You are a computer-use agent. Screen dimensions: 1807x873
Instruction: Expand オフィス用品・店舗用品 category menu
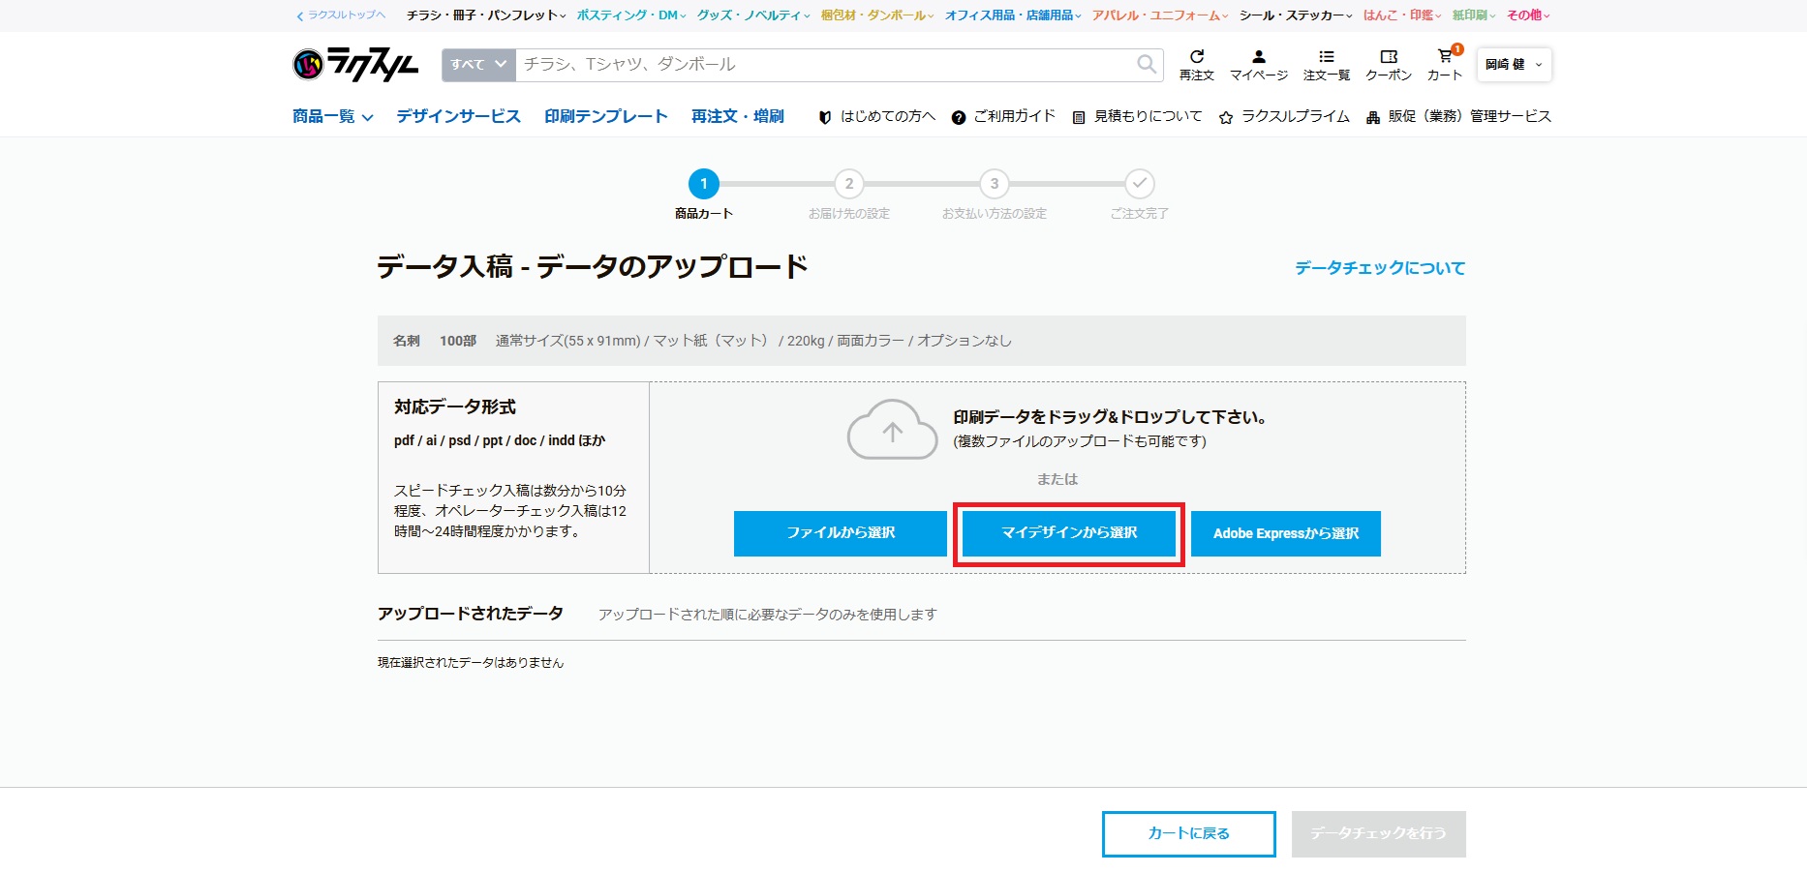pyautogui.click(x=1013, y=15)
